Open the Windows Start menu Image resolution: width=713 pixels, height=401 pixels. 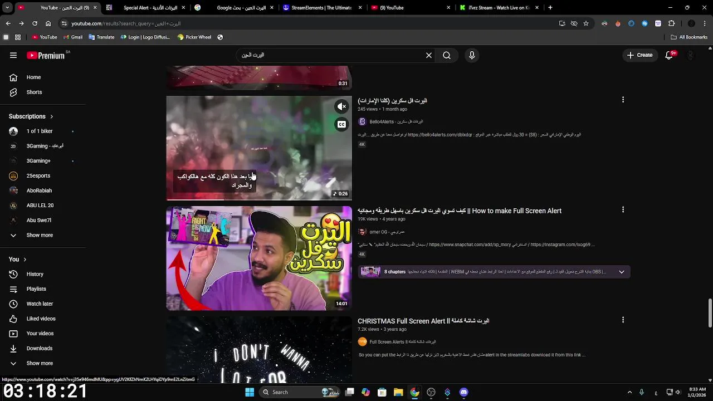pos(250,392)
